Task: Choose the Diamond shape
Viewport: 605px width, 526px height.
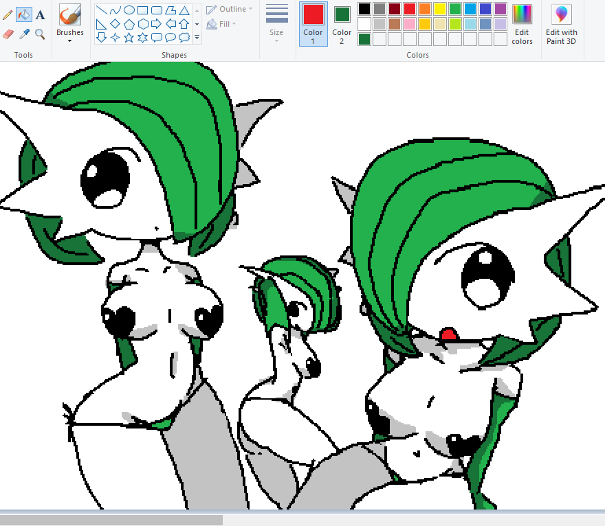Action: point(115,24)
